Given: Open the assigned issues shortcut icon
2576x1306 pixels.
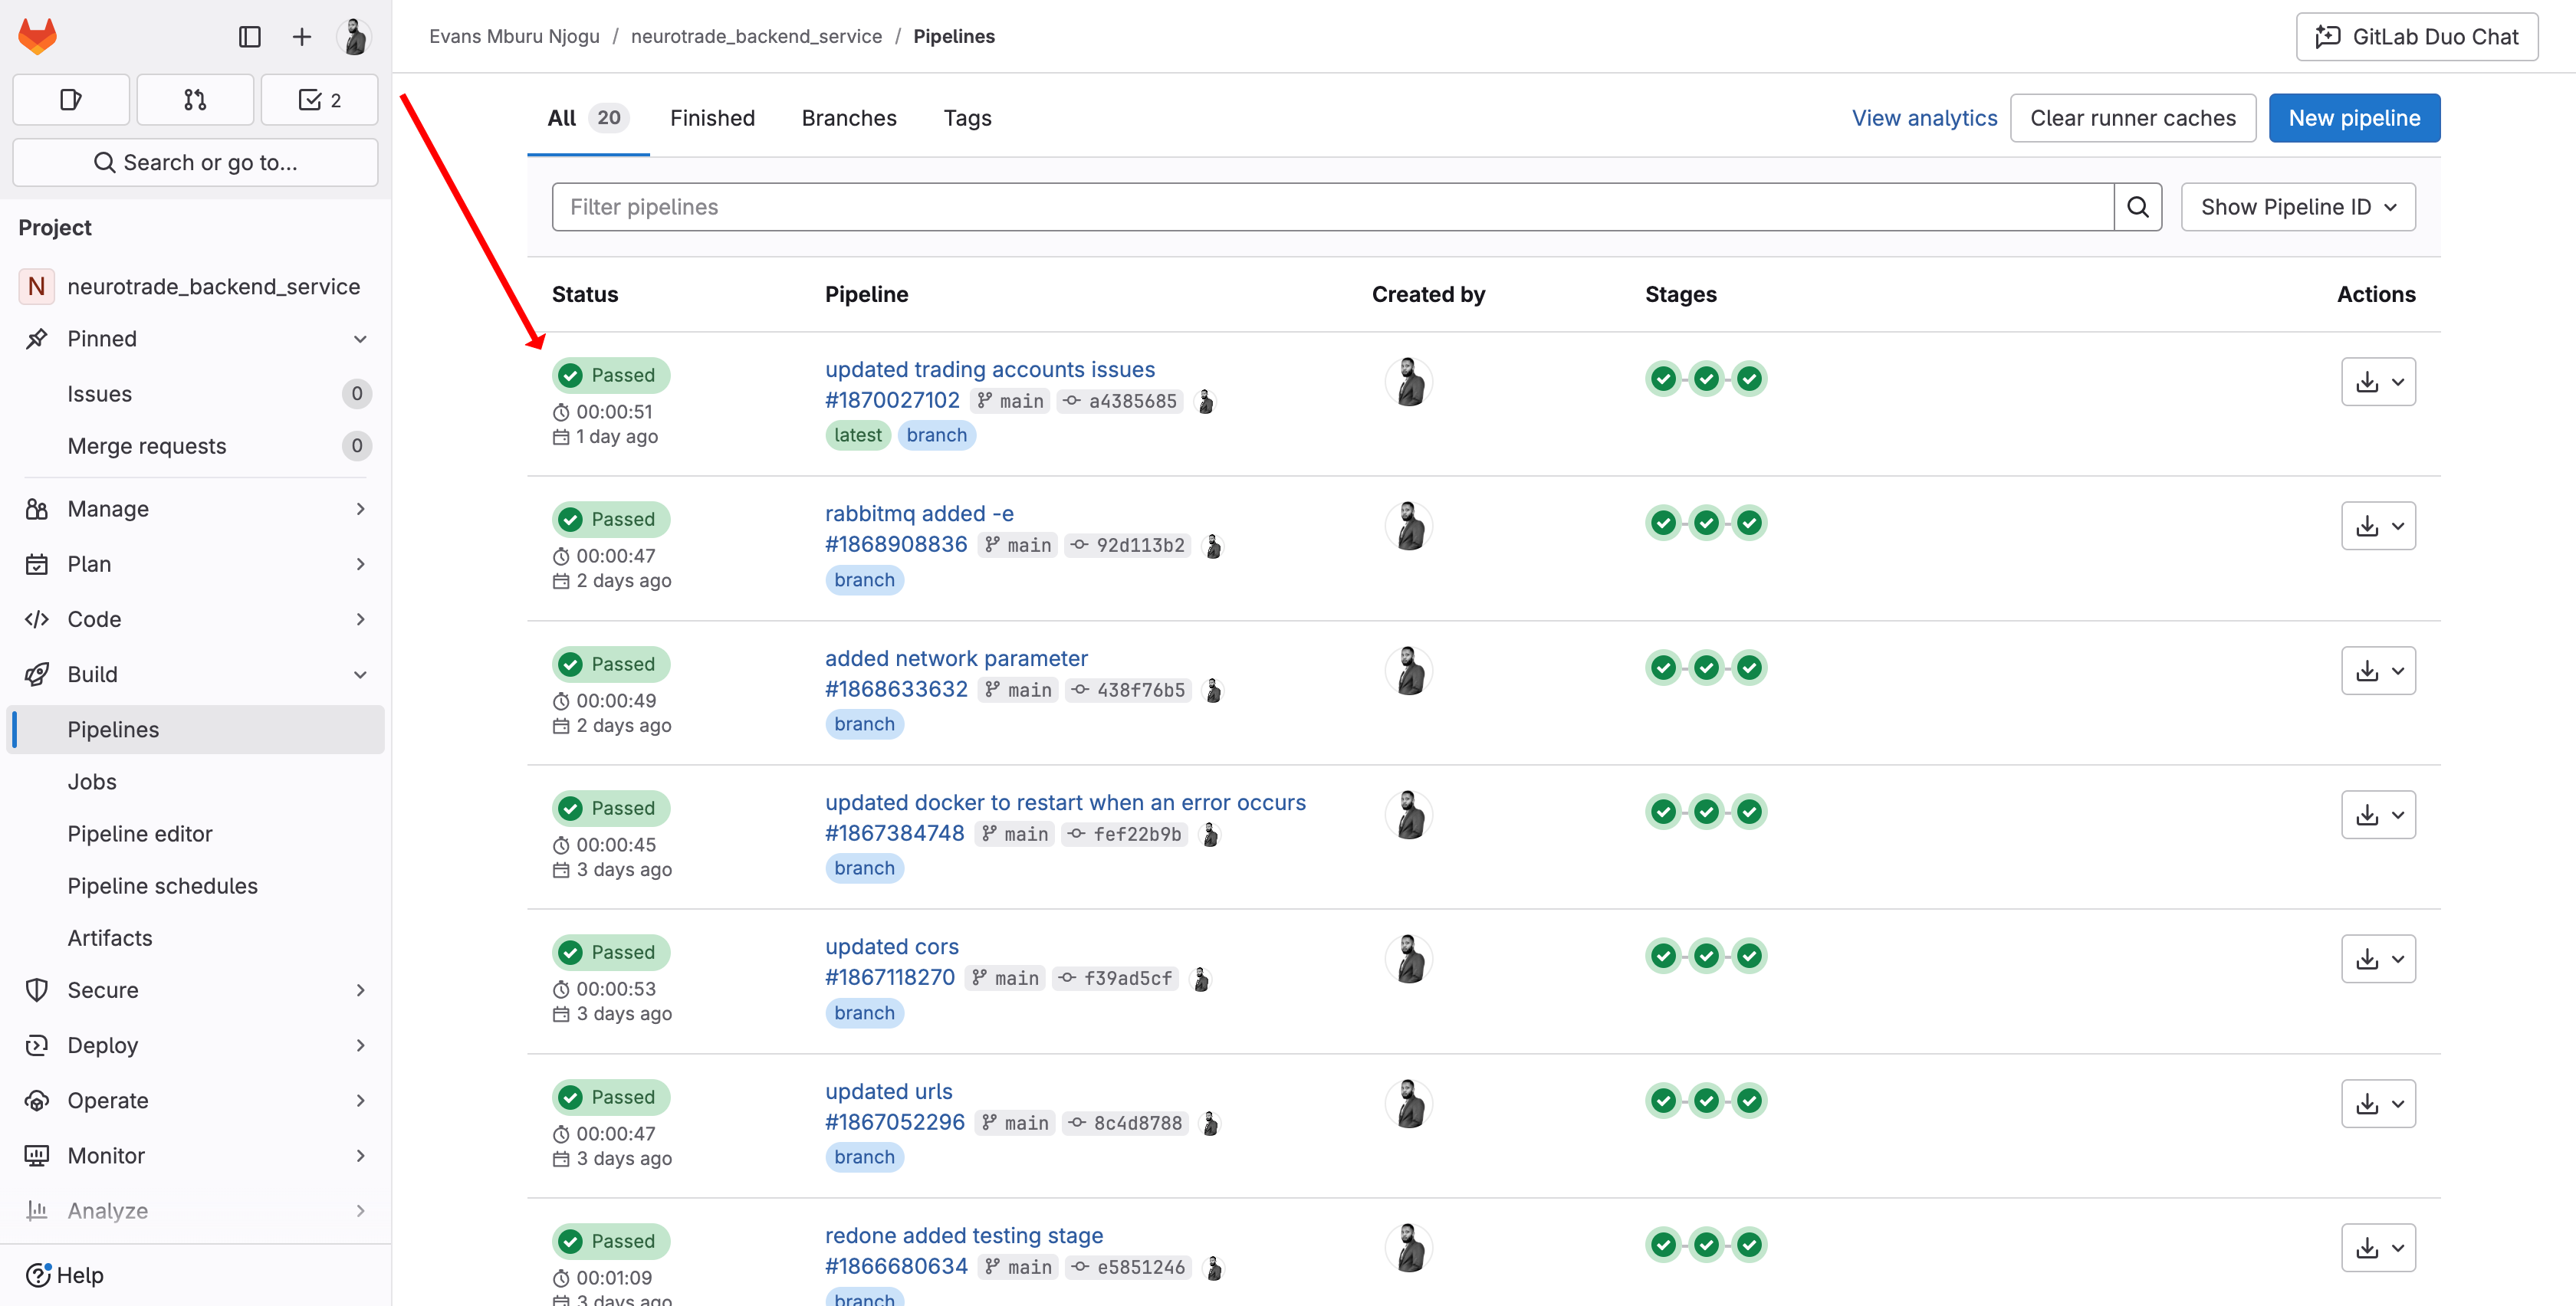Looking at the screenshot, I should pyautogui.click(x=71, y=100).
